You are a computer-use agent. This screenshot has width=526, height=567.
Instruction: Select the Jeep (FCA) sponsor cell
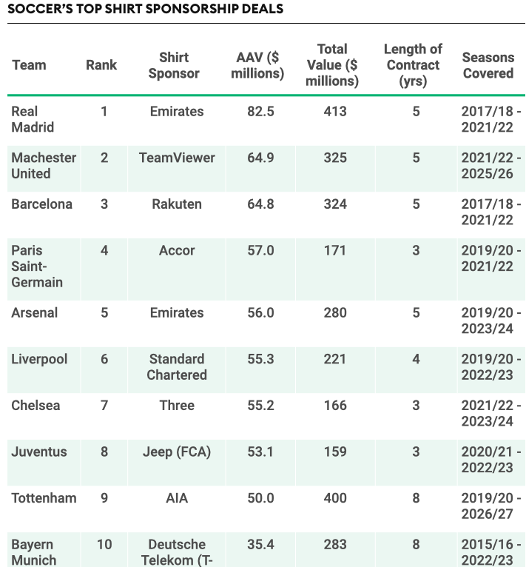(x=177, y=452)
